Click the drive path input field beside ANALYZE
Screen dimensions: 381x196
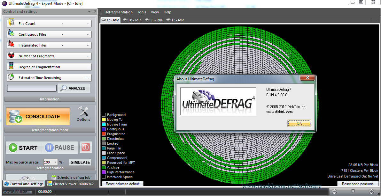[31, 88]
